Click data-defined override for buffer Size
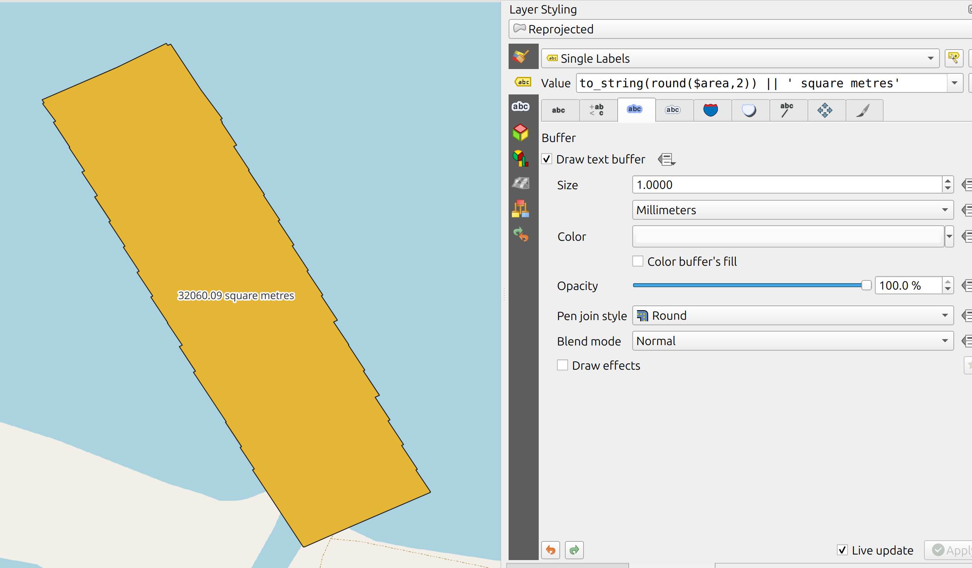 (x=966, y=184)
